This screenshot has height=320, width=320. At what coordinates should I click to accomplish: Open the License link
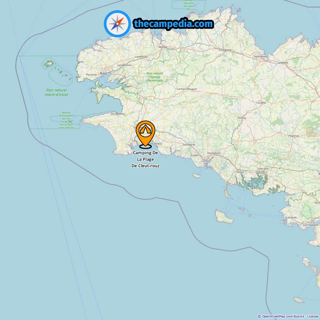point(313,316)
